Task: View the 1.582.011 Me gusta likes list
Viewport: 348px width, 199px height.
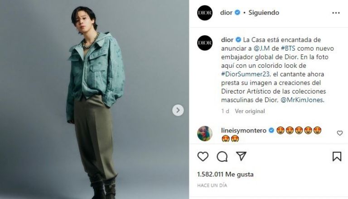Action: (225, 175)
